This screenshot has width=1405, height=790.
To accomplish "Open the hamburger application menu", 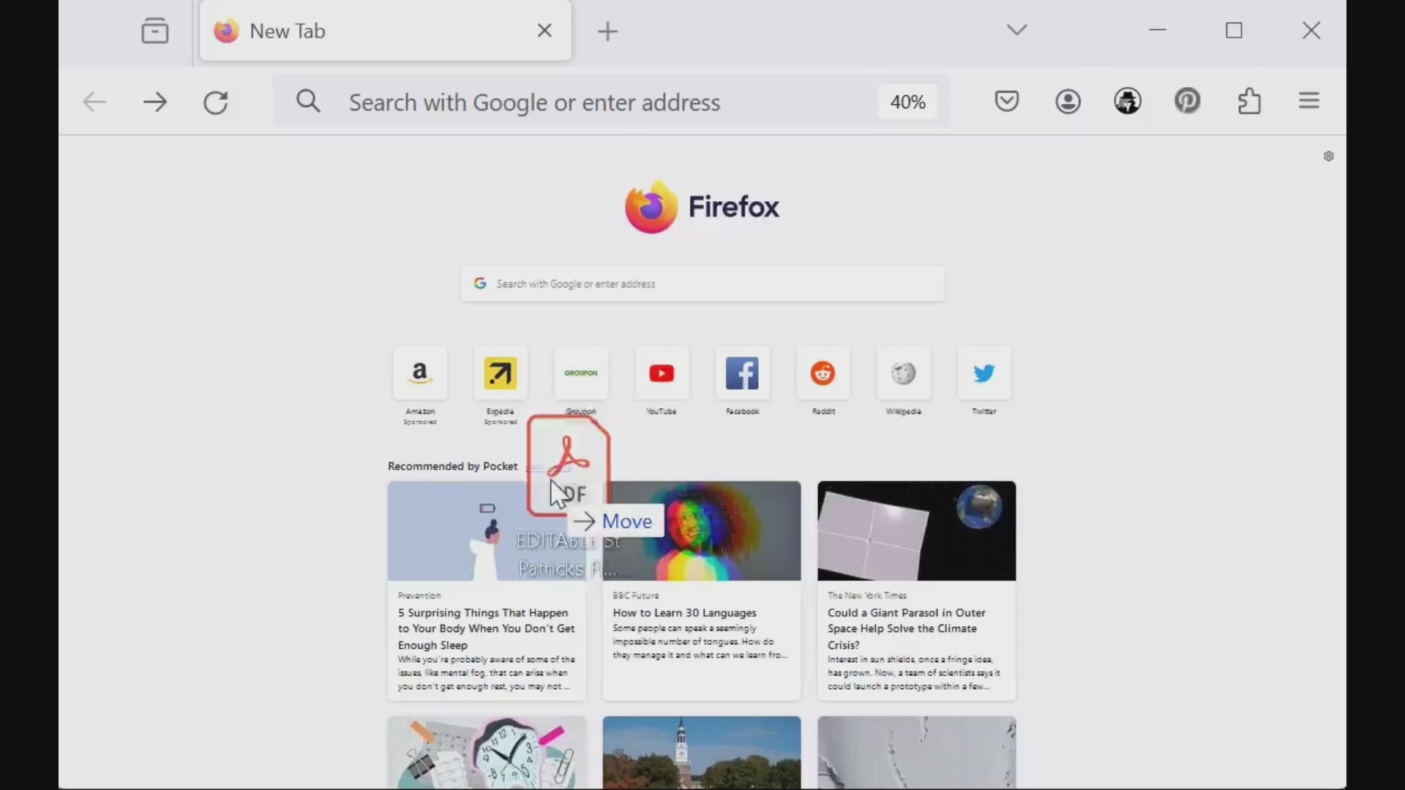I will [1309, 101].
